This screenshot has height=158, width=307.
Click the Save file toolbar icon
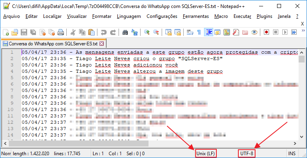24,32
